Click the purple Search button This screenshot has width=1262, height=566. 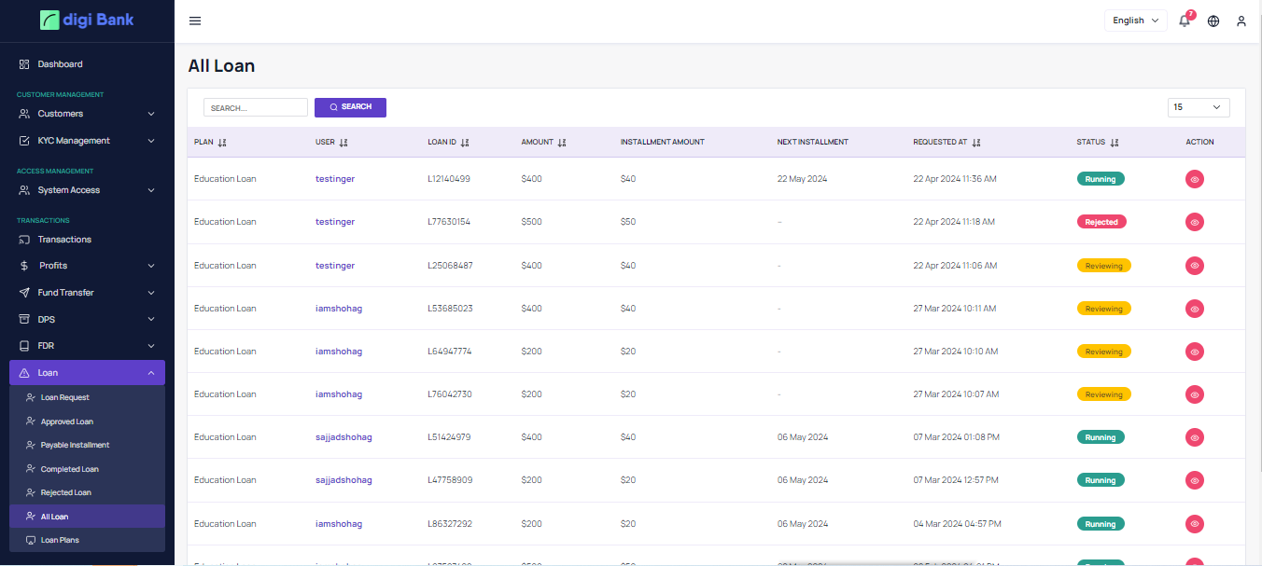(350, 107)
